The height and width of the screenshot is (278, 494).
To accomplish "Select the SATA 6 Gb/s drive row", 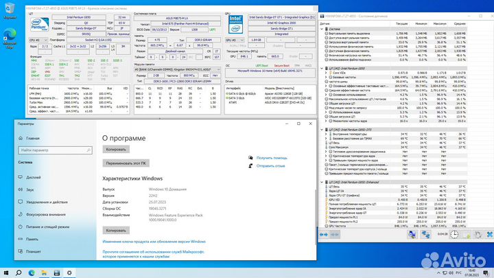I will click(270, 93).
